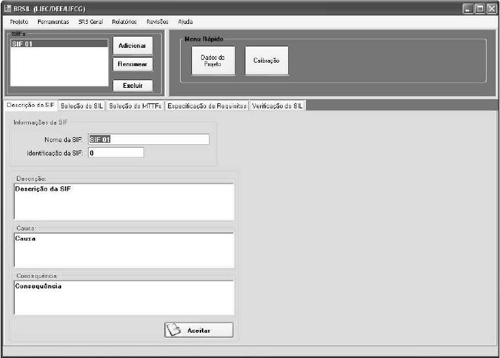Open the Especificação de Requisitos tab
Screen dimensions: 500x358
point(207,106)
